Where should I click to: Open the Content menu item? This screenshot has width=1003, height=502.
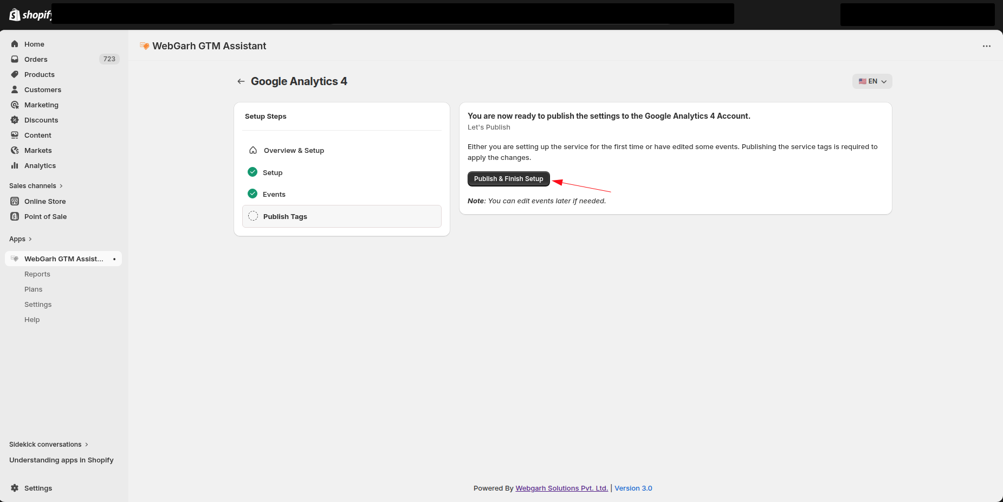pos(63,135)
